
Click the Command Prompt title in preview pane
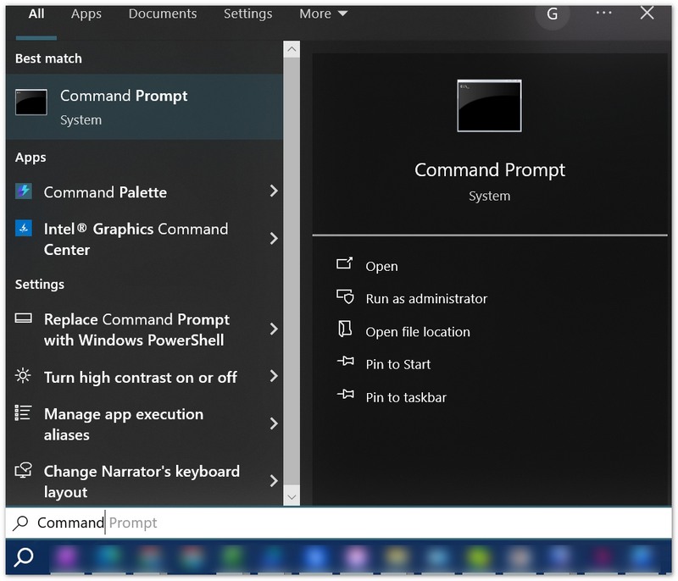pos(490,170)
